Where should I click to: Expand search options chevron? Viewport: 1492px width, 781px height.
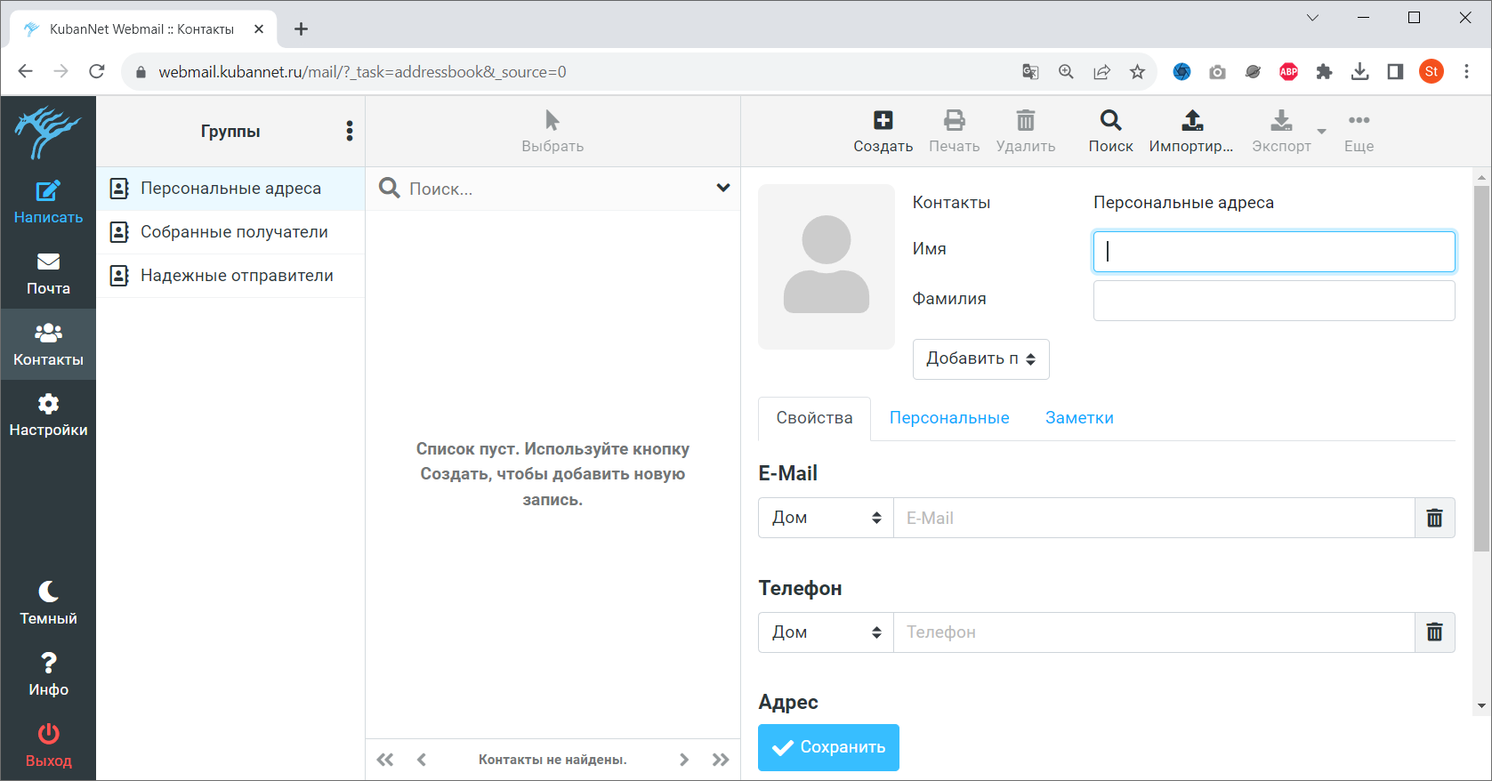(723, 188)
